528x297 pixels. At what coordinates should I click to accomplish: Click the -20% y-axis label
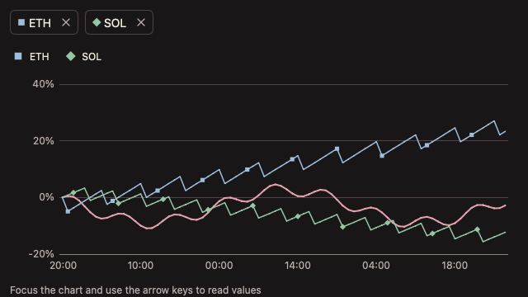click(41, 254)
